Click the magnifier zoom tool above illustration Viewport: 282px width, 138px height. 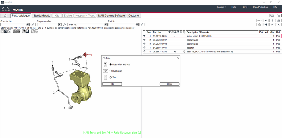(10, 31)
